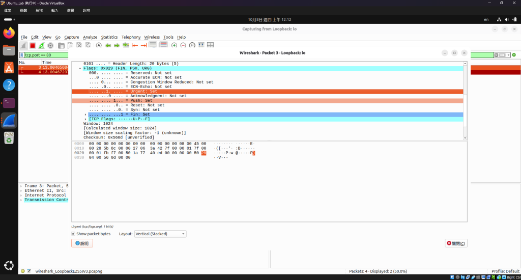Open the Wireless menu

tap(152, 37)
